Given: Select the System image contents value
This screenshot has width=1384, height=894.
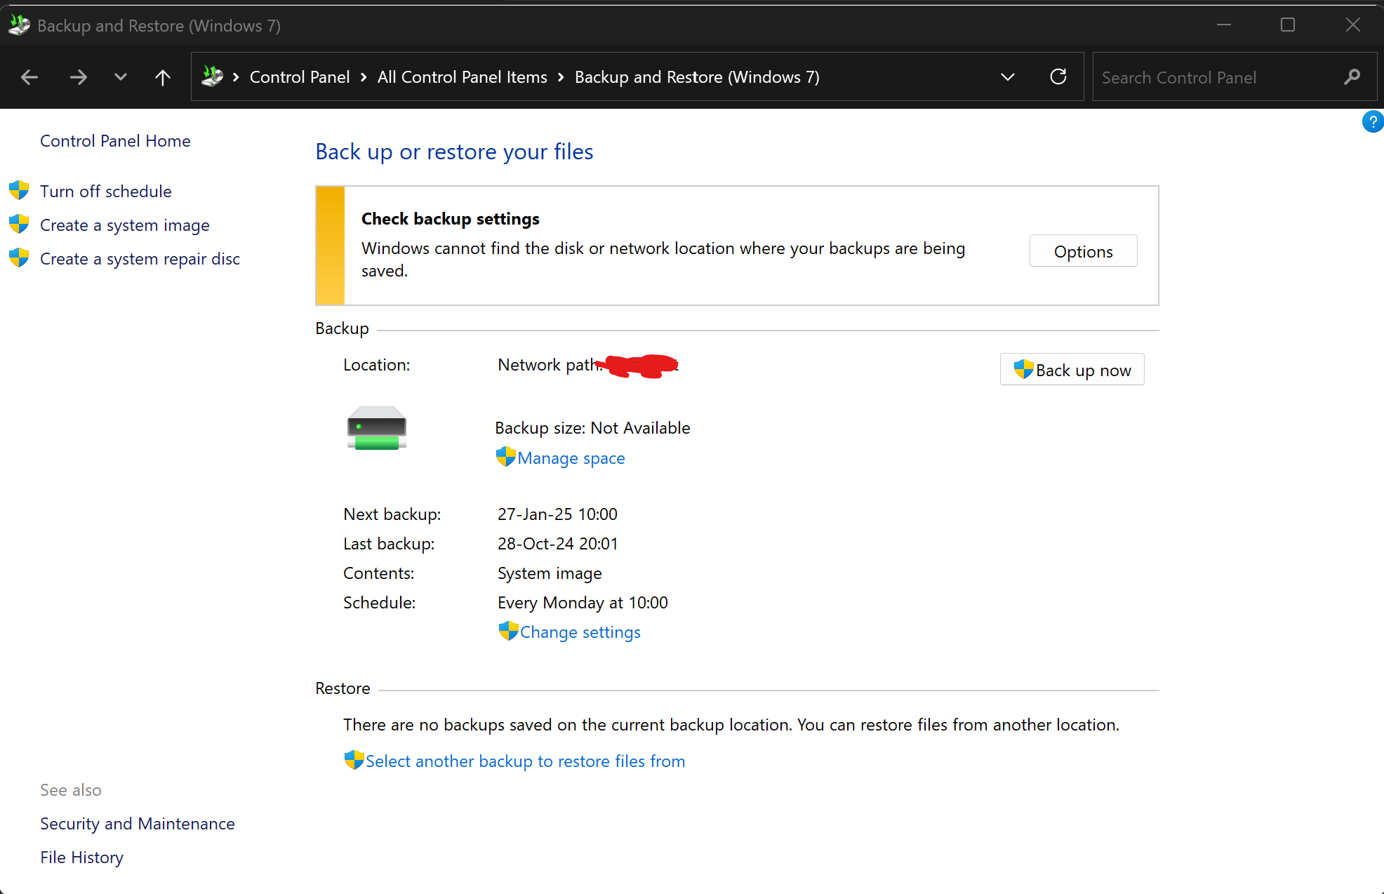Looking at the screenshot, I should click(x=550, y=573).
